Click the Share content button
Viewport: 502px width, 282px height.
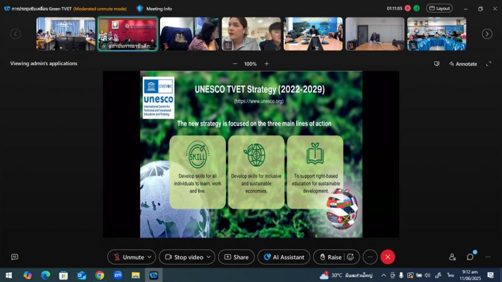click(237, 257)
